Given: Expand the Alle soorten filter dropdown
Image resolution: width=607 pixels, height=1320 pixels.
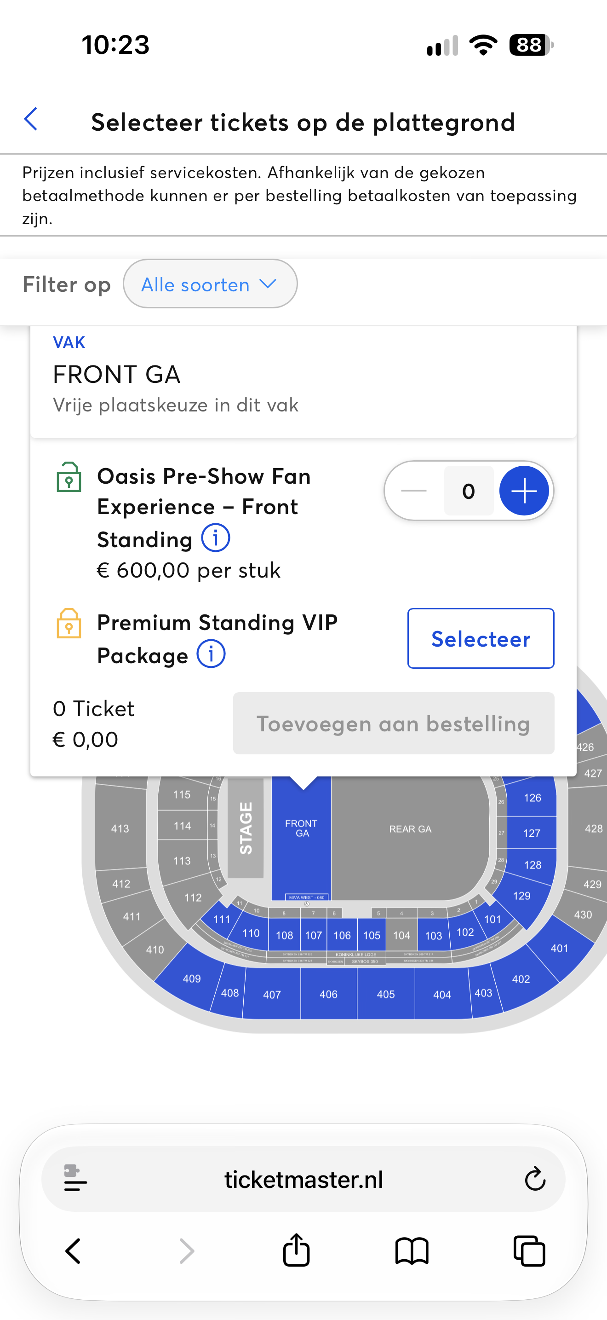Looking at the screenshot, I should (210, 284).
